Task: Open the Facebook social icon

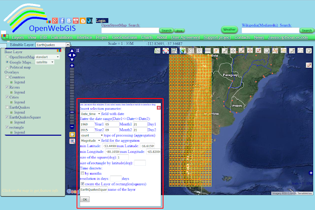Action: 62,21
